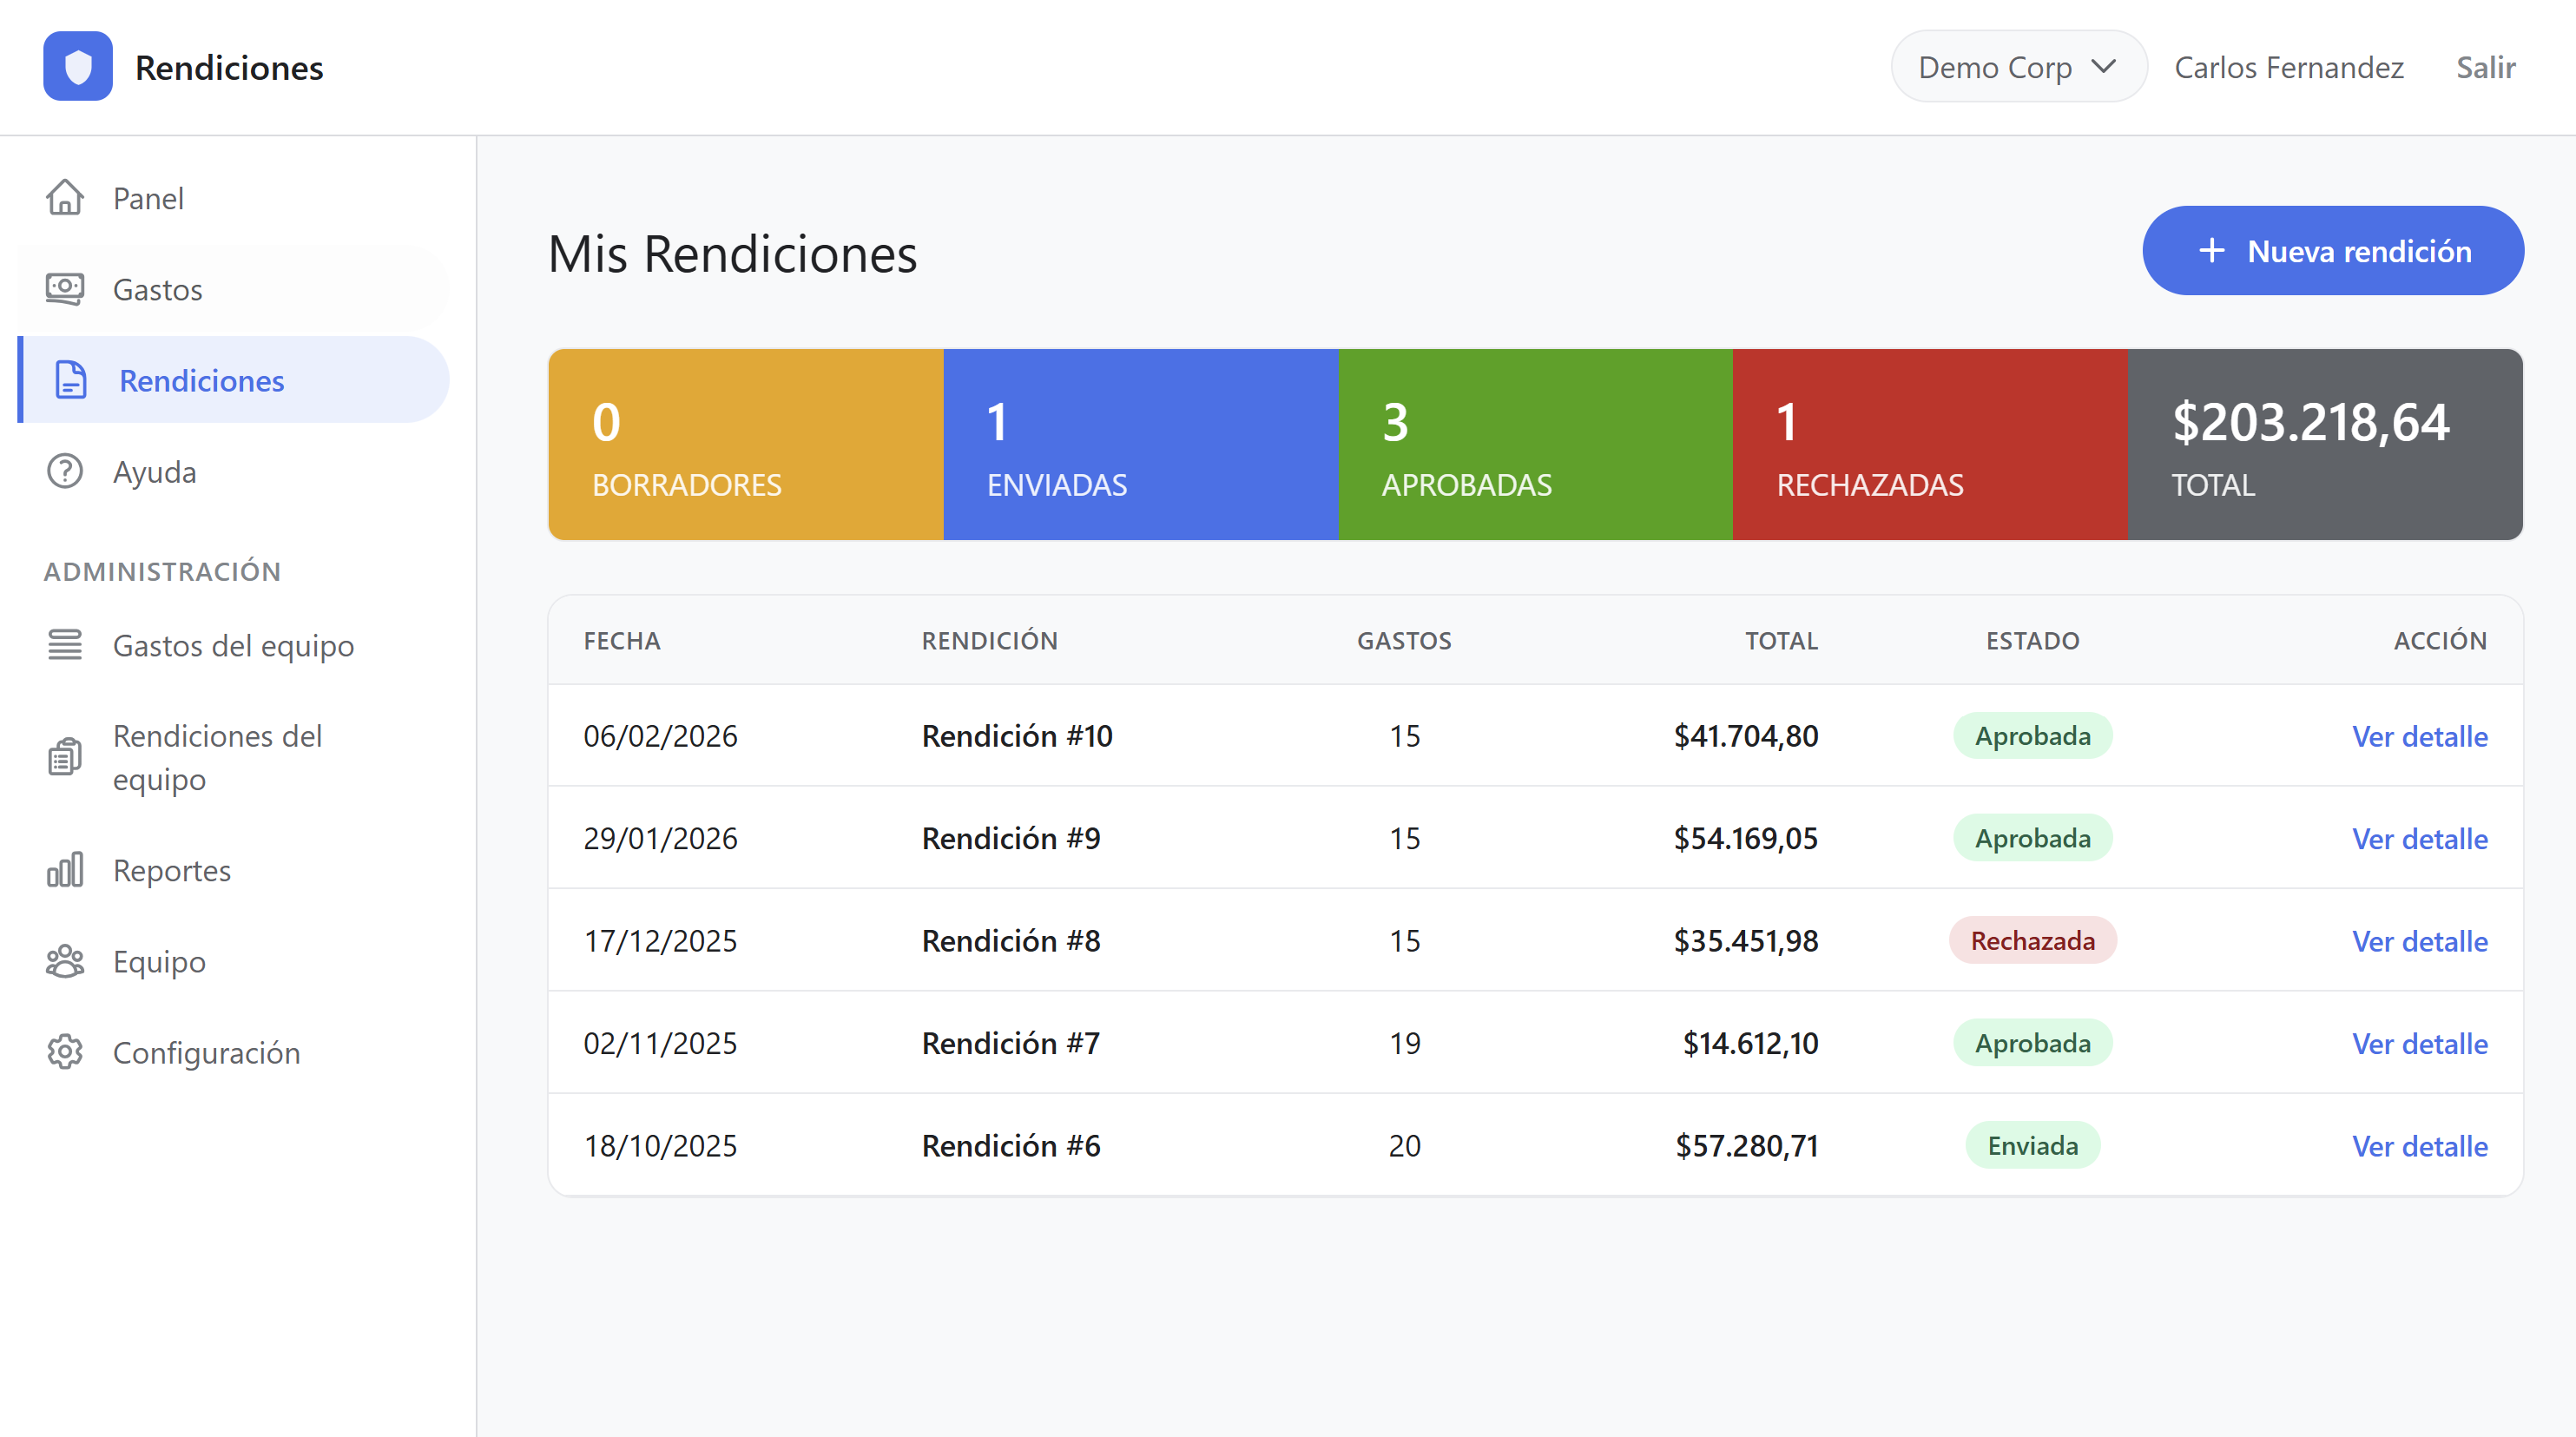Click the Rendición #10 name cell
This screenshot has height=1437, width=2576.
(1017, 736)
